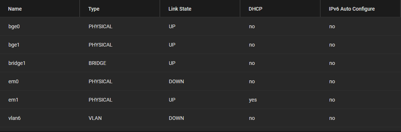Select the bge1 interface name
The height and width of the screenshot is (132, 401).
click(x=14, y=45)
